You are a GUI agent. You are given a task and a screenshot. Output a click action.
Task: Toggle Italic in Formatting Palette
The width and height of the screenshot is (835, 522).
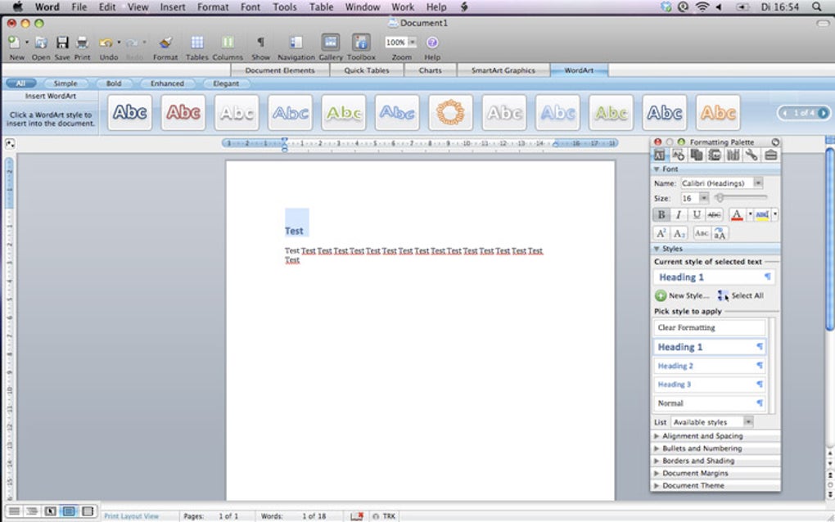pos(679,214)
